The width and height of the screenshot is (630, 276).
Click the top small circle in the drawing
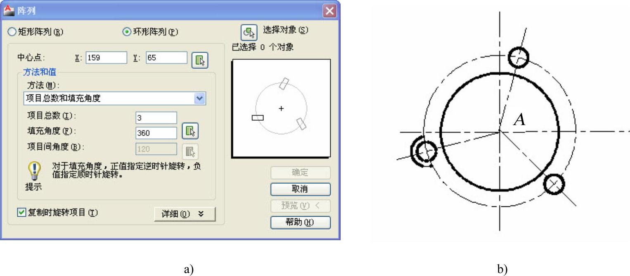click(518, 57)
